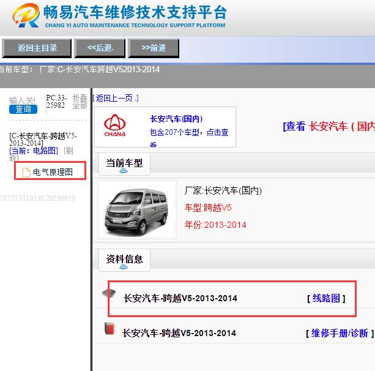Click the 查询 search button

(x=23, y=109)
